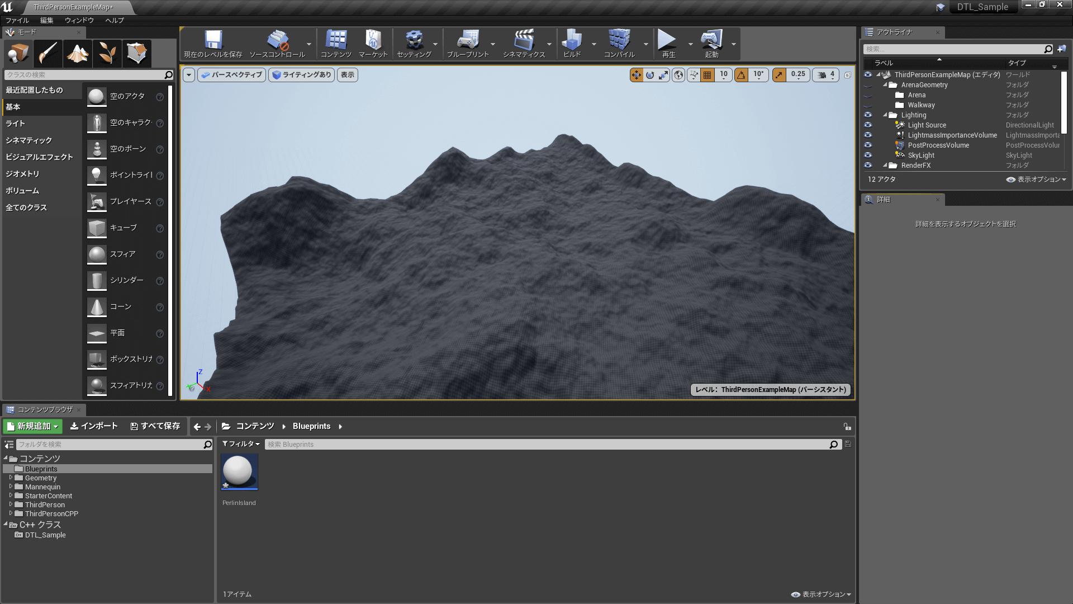1073x604 pixels.
Task: Click the Paint mode brush icon
Action: coord(48,54)
